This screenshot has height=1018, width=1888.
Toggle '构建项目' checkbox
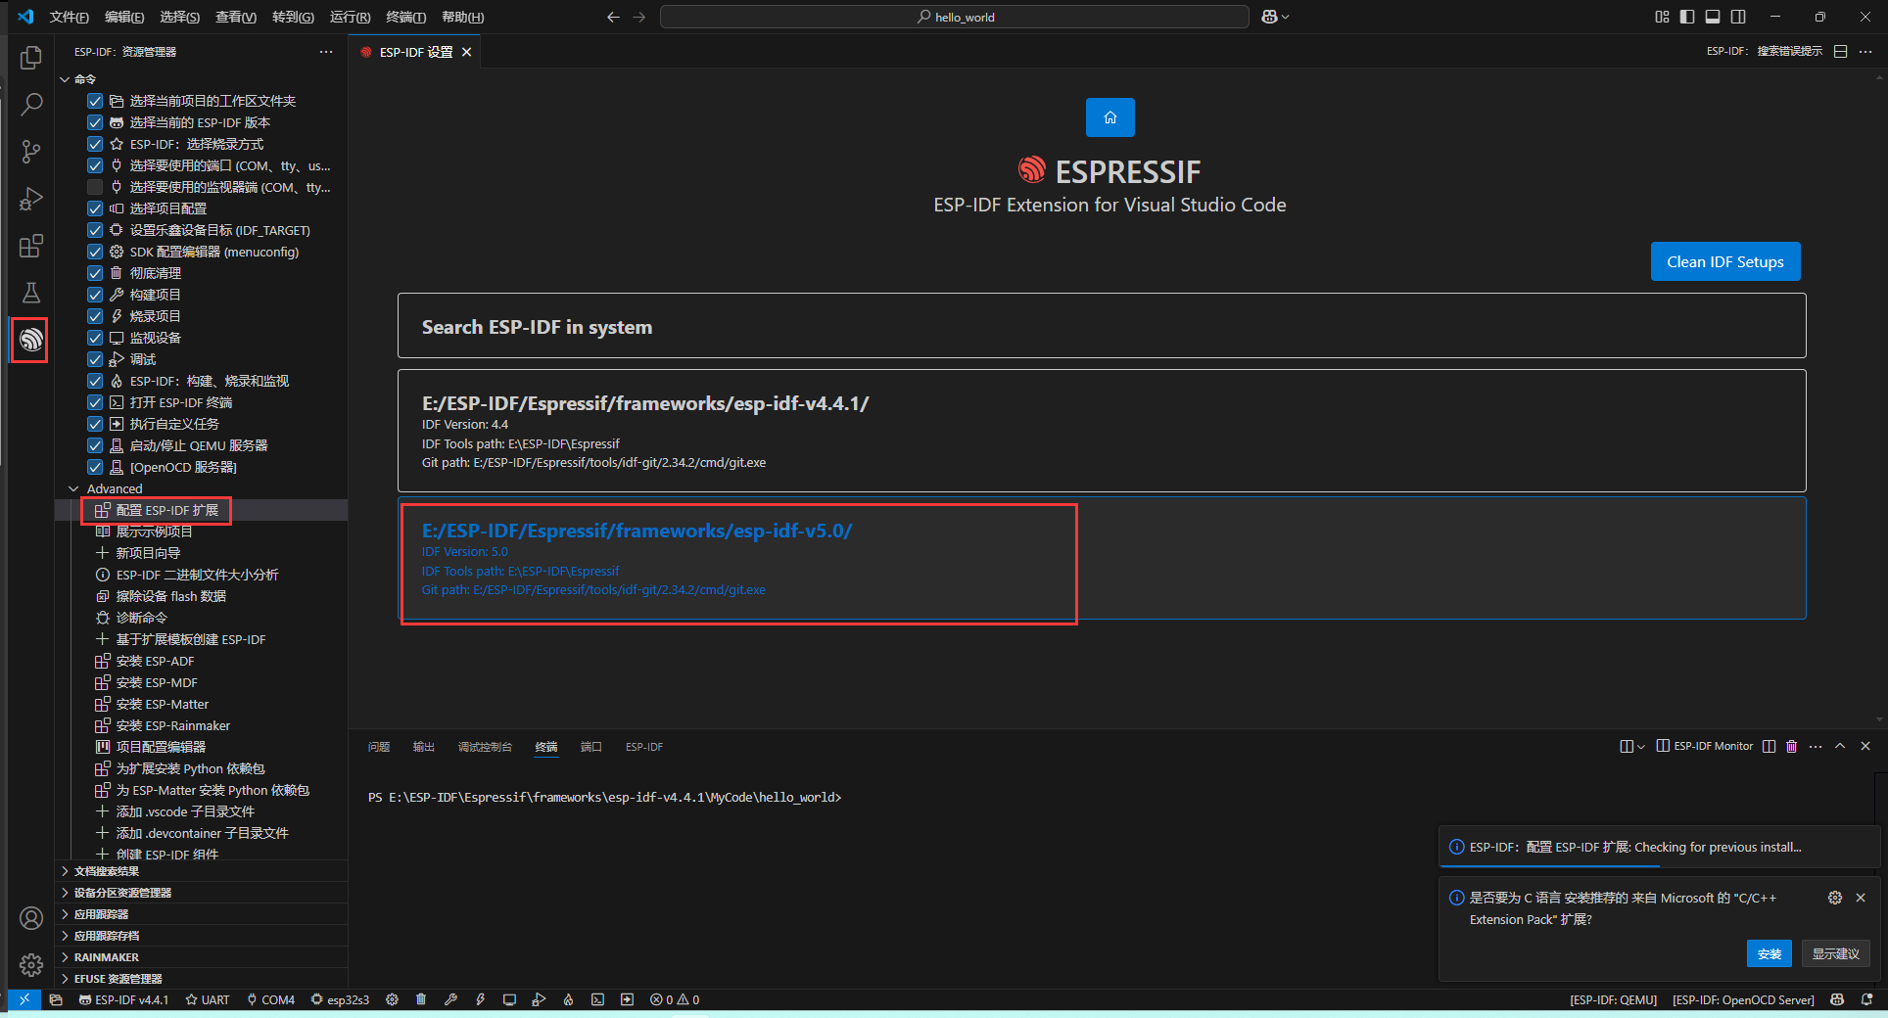point(95,295)
